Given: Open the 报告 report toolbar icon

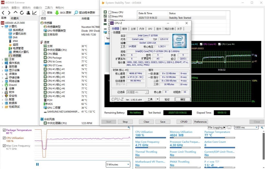Looking at the screenshot, I should click(44, 13).
